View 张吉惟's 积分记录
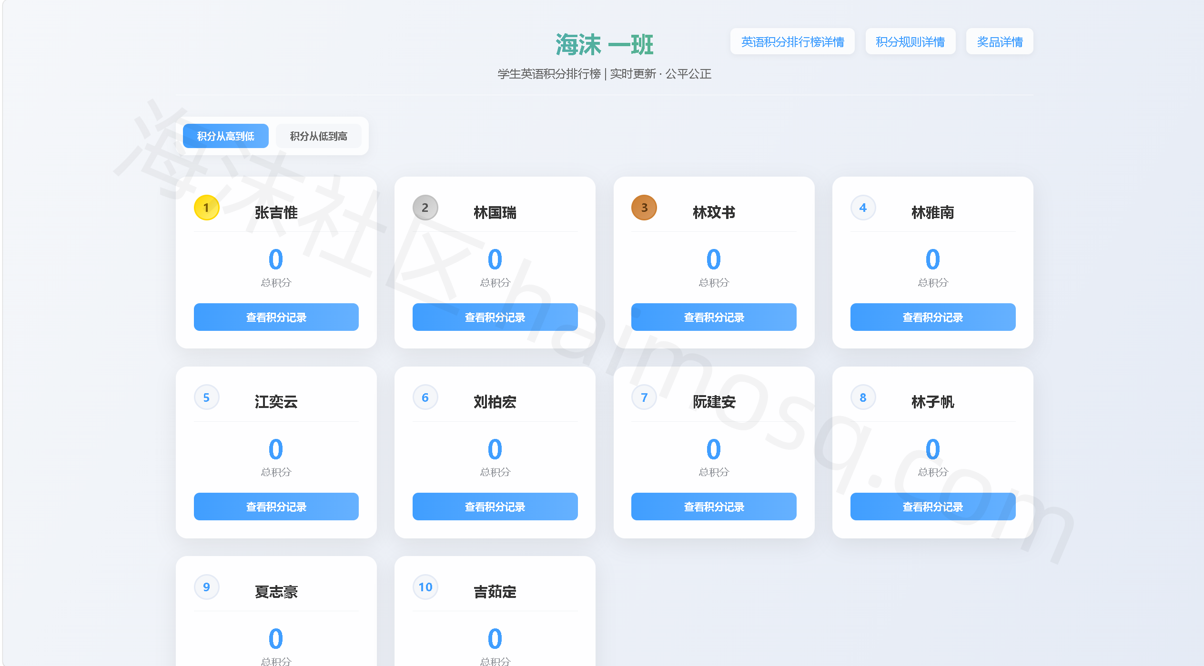This screenshot has height=666, width=1204. point(276,317)
